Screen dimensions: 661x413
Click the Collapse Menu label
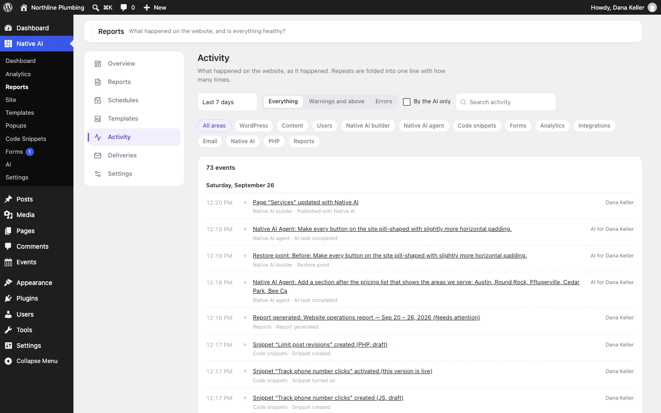click(x=37, y=361)
